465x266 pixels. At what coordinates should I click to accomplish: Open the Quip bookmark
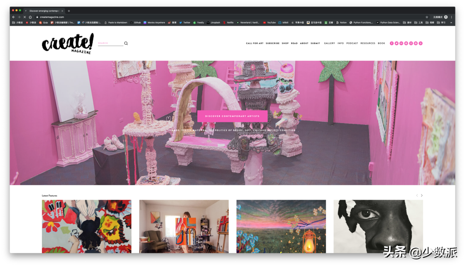pos(43,22)
